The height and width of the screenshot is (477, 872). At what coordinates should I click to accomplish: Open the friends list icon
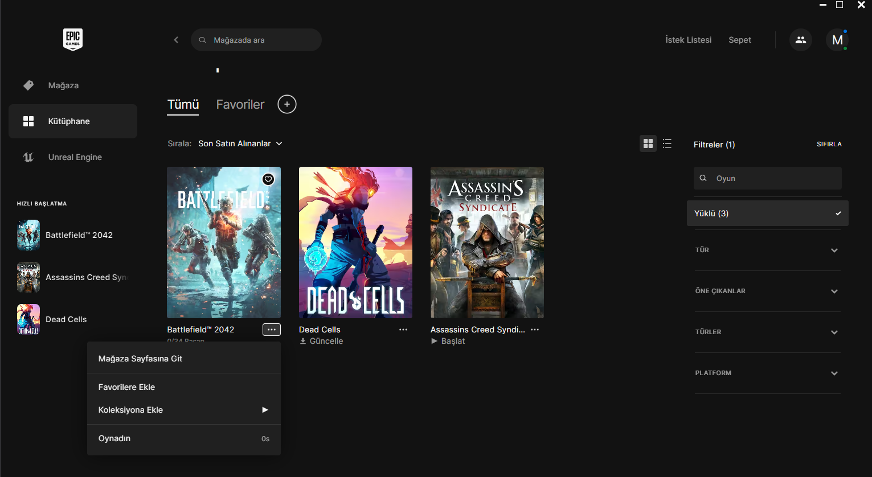801,40
